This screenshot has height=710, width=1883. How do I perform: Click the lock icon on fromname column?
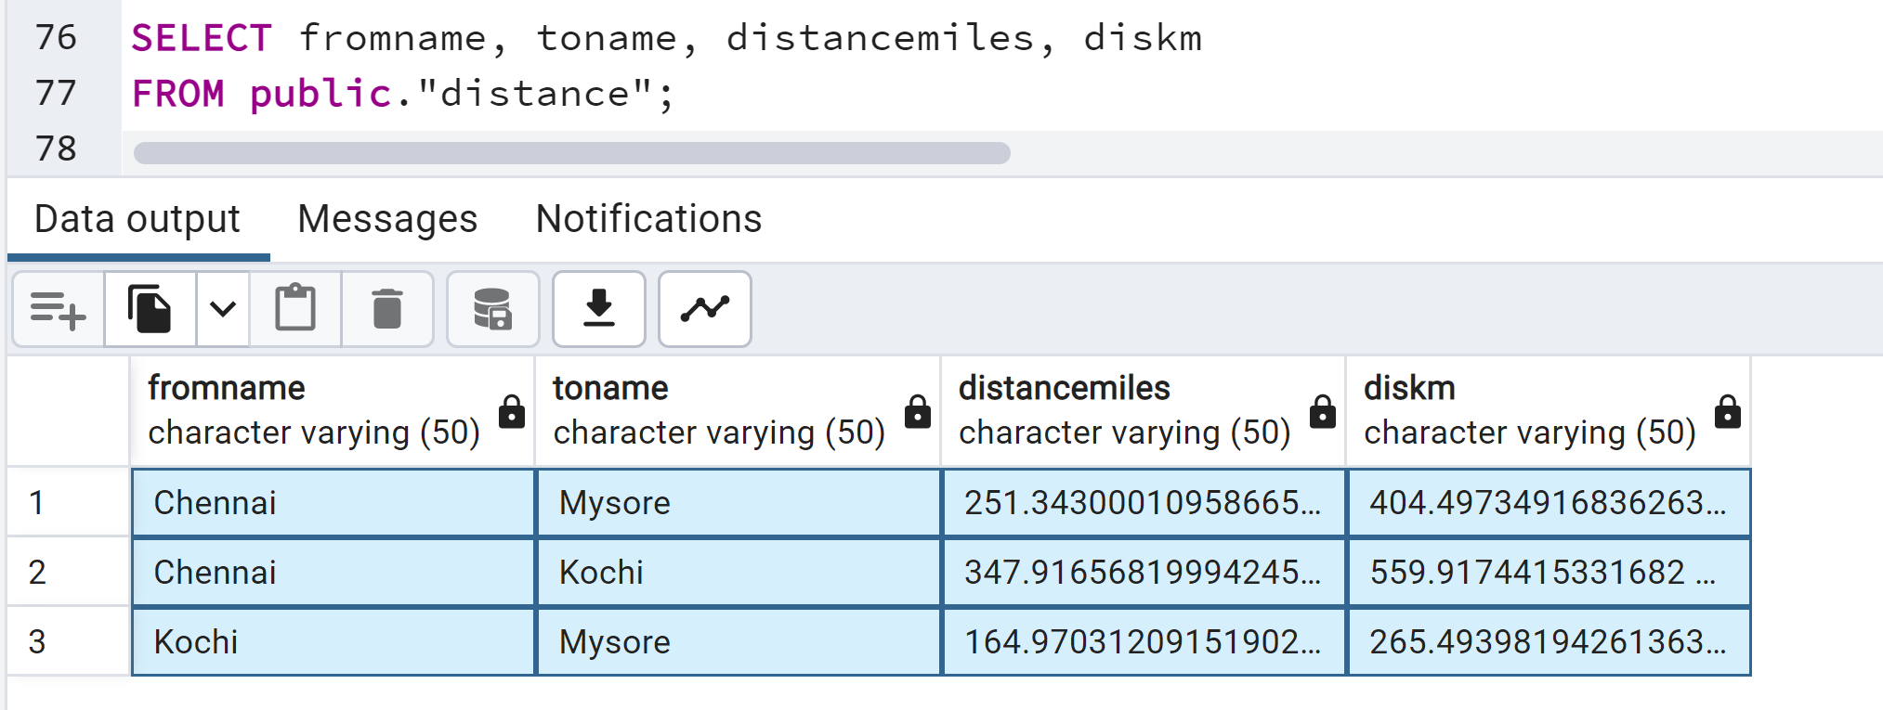(511, 411)
